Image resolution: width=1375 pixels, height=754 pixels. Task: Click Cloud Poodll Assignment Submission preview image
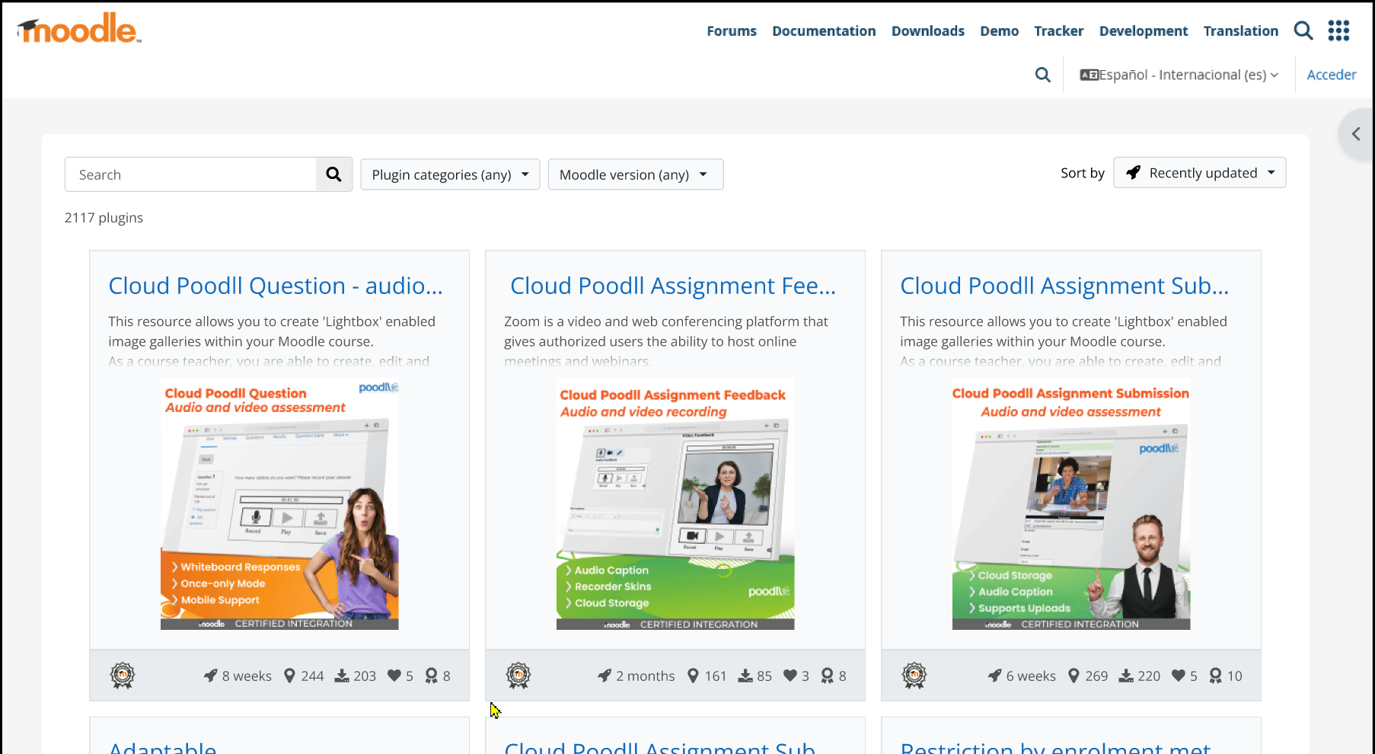1071,504
